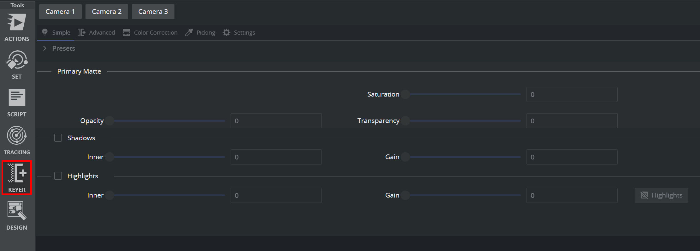Switch to Camera 3
The image size is (700, 251).
(x=153, y=12)
